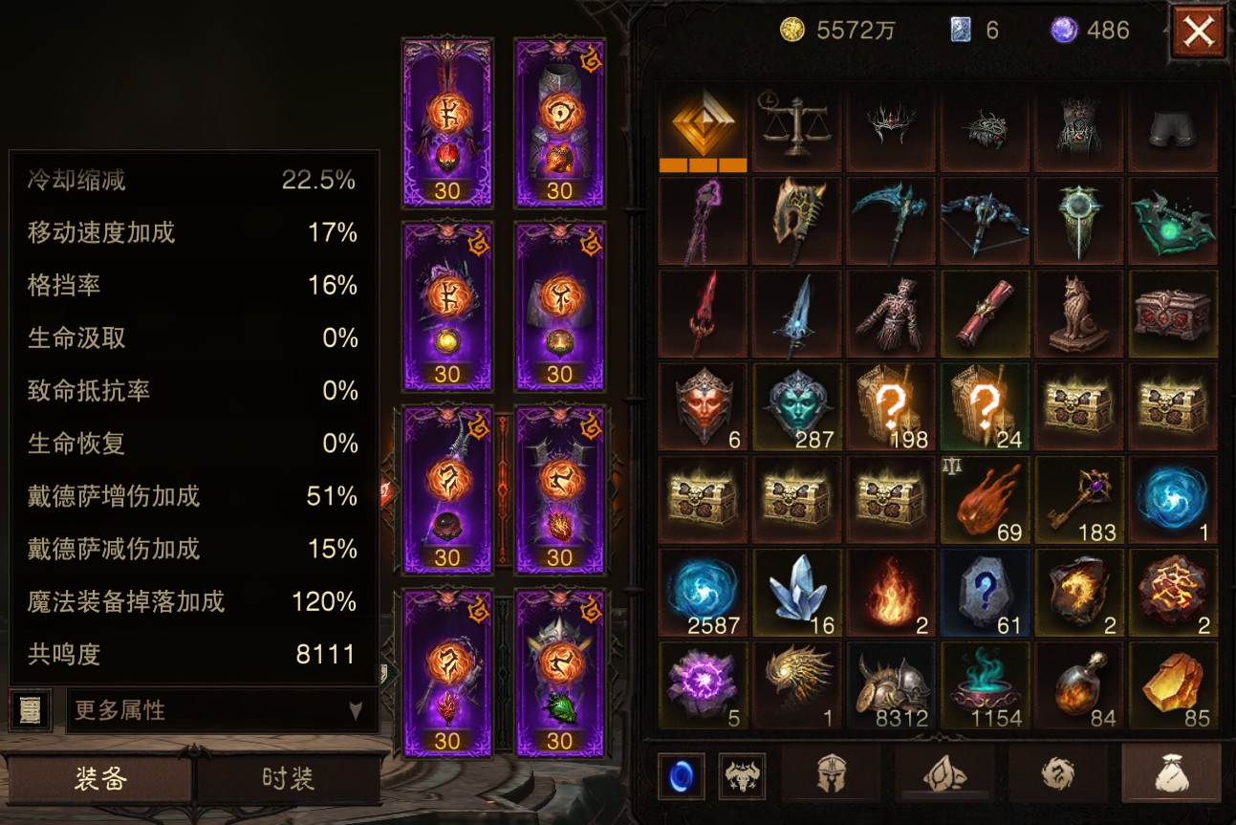Open the 更多属性 dropdown
This screenshot has height=825, width=1236.
pos(220,711)
